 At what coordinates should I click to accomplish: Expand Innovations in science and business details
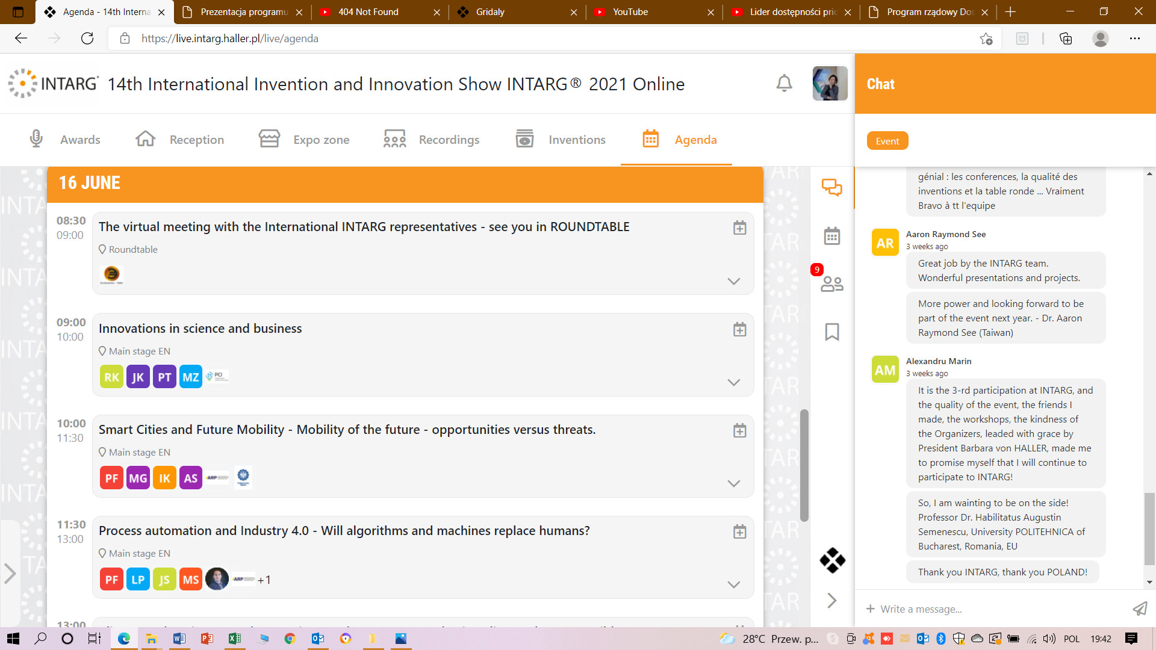coord(733,382)
